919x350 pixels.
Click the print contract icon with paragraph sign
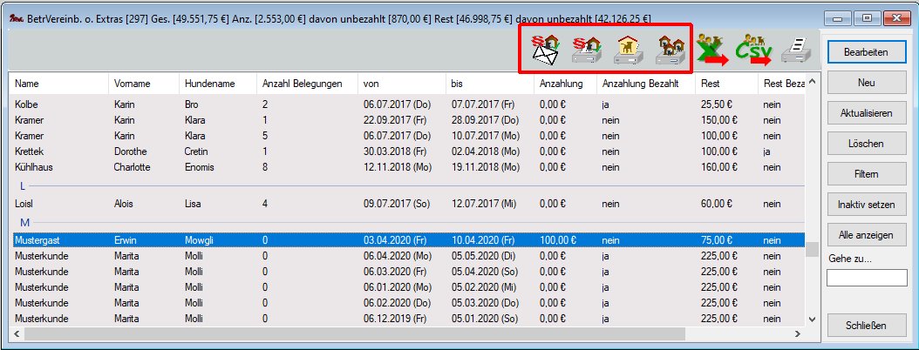tap(586, 51)
